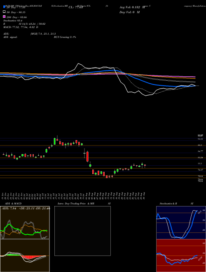
Task: Select the '50 Day = 80.15' legend text
Action: click(x=16, y=12)
